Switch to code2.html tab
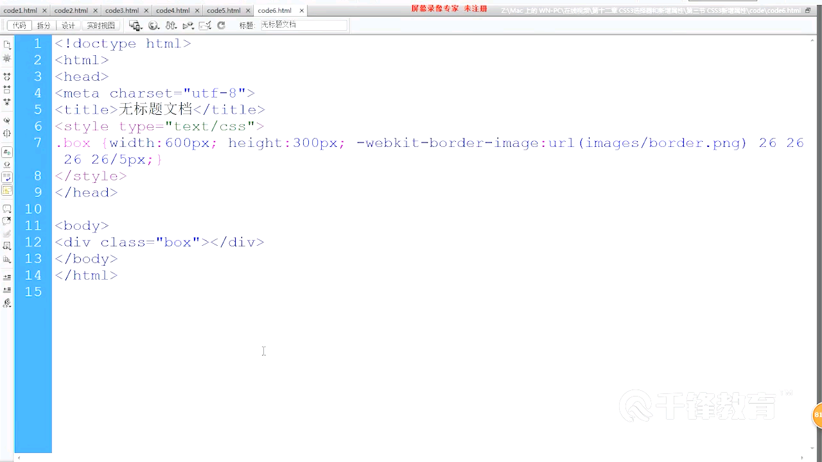The height and width of the screenshot is (462, 822). coord(71,10)
